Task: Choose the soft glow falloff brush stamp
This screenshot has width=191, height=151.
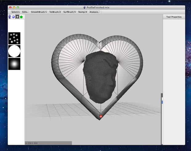Action: pos(14,64)
